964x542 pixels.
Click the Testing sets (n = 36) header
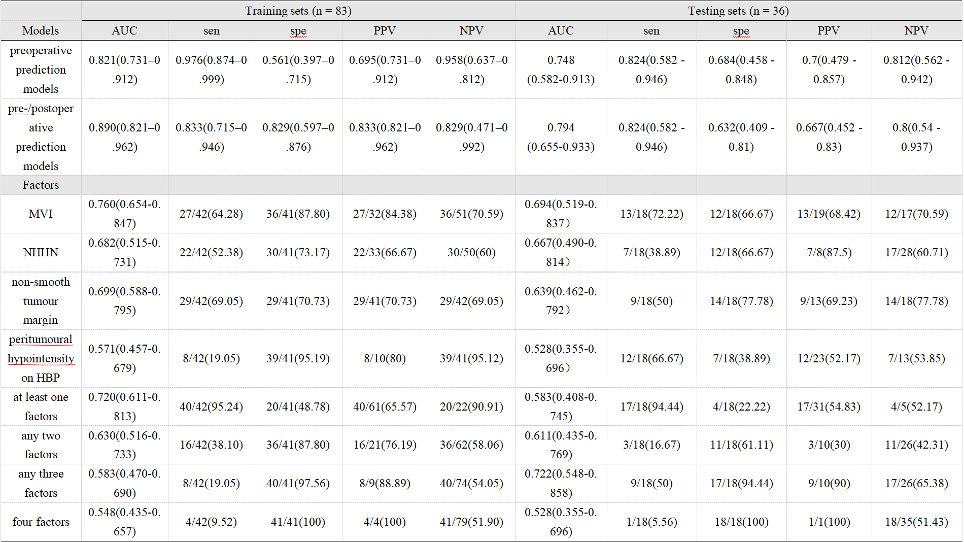click(x=738, y=11)
